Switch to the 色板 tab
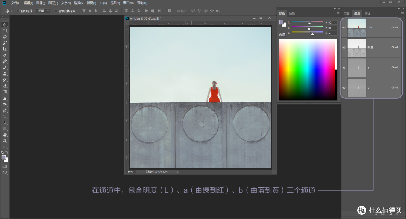The width and height of the screenshot is (406, 219). (x=292, y=13)
